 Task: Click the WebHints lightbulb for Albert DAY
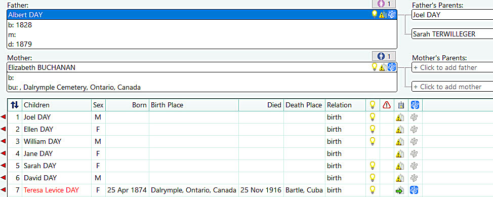tap(374, 14)
